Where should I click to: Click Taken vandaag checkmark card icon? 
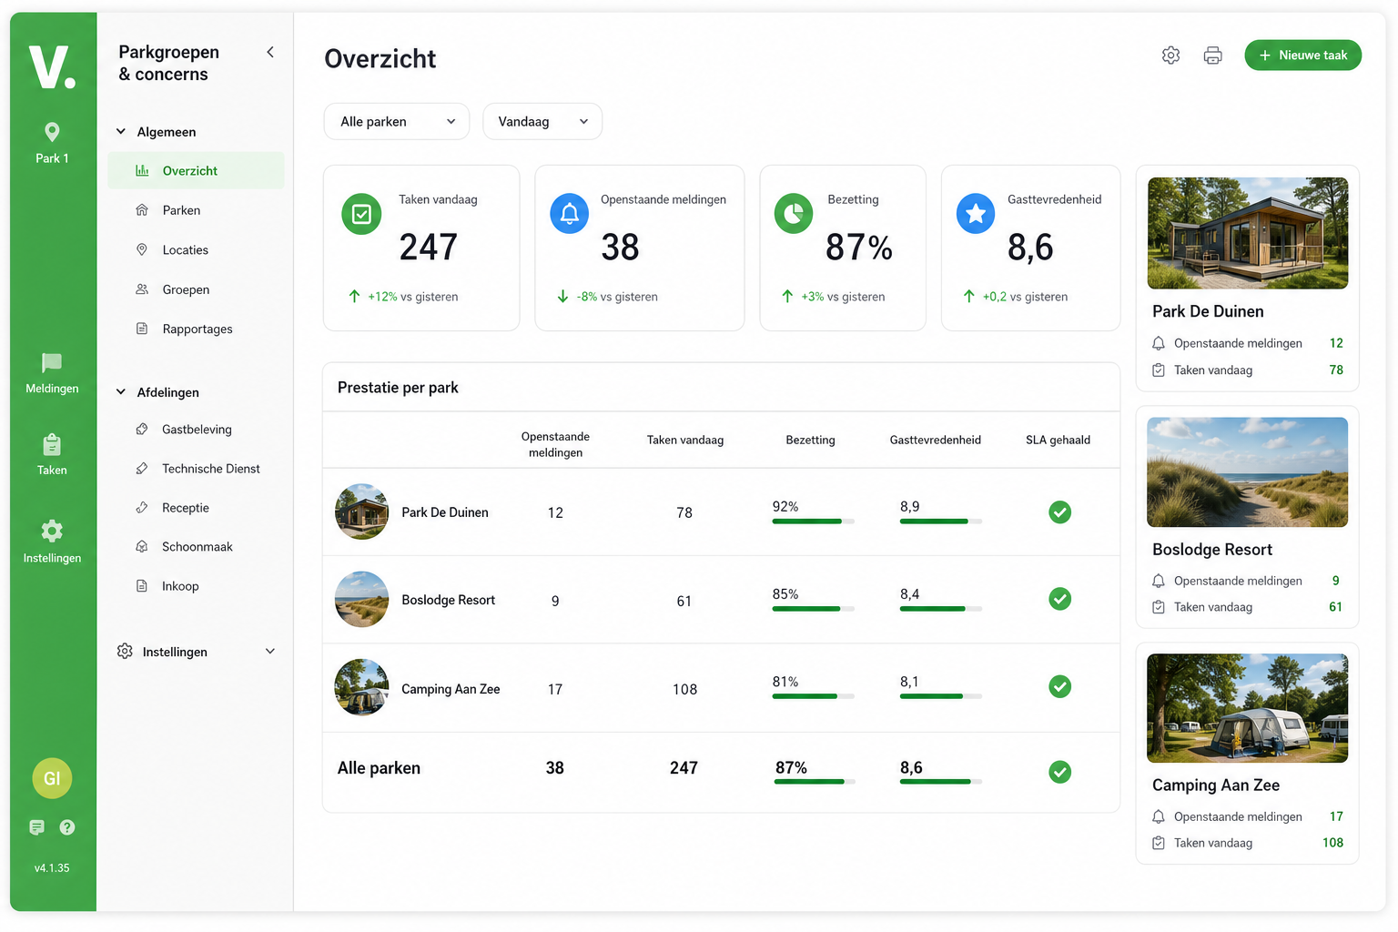point(361,214)
